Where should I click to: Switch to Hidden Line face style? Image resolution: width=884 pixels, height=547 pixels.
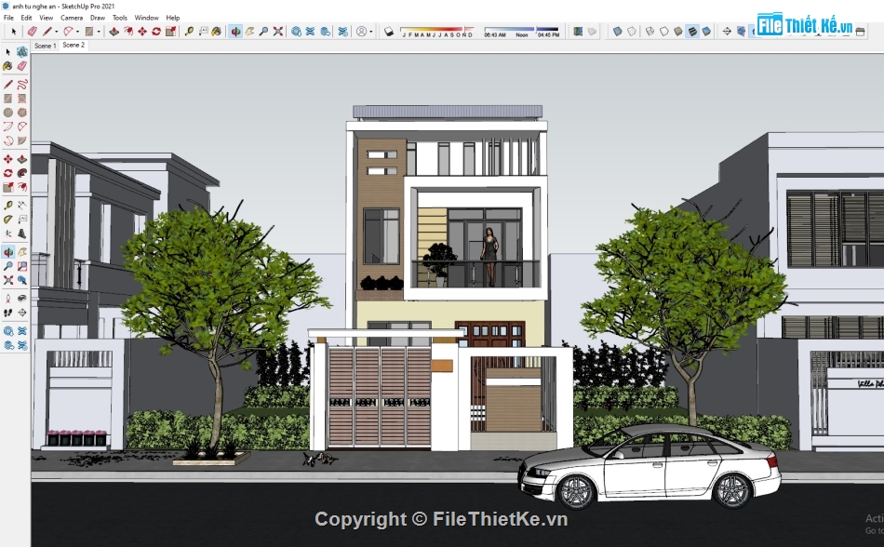[x=664, y=31]
